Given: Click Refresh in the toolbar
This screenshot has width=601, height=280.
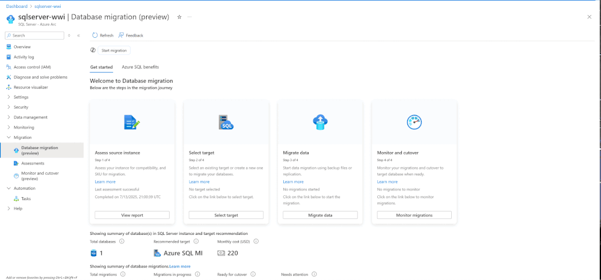Looking at the screenshot, I should (x=103, y=35).
